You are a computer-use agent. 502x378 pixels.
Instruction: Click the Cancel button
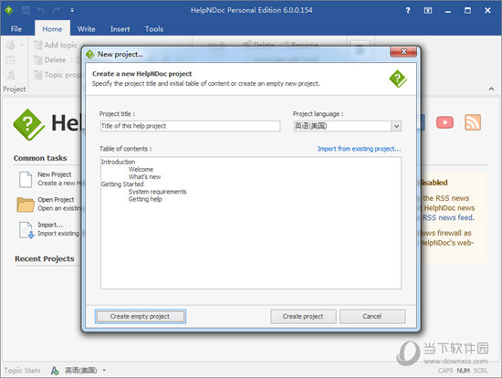372,317
